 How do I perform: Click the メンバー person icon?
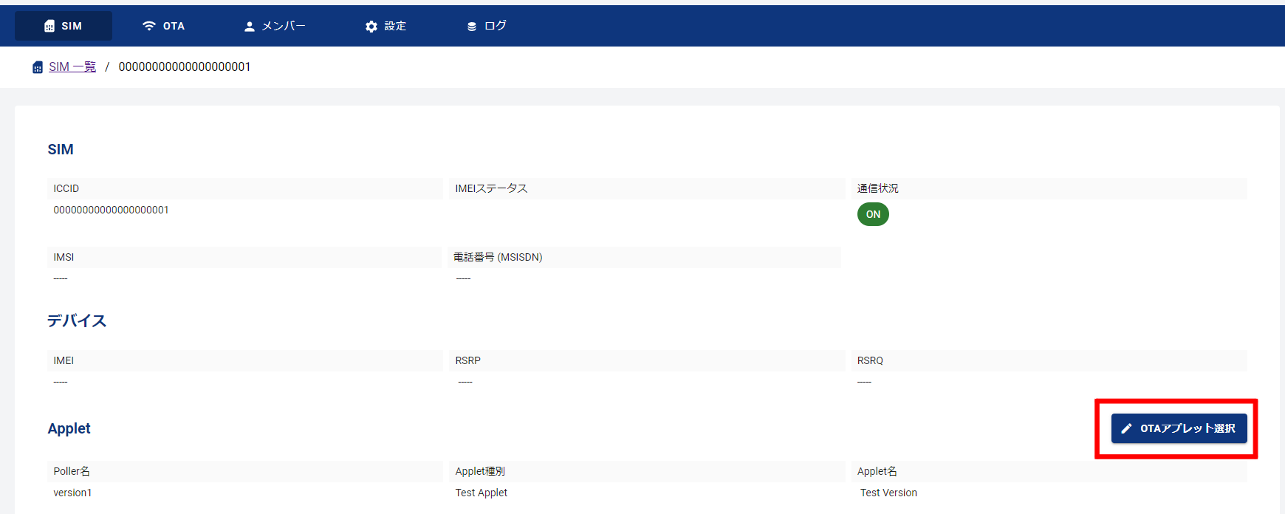coord(250,26)
